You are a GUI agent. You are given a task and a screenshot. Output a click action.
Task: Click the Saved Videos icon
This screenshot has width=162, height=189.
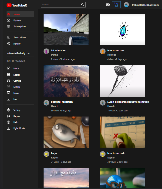pos(9,38)
